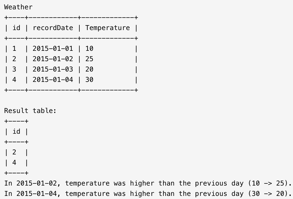The width and height of the screenshot is (293, 199).
Task: Click temperature value 25 in the table
Action: 89,59
